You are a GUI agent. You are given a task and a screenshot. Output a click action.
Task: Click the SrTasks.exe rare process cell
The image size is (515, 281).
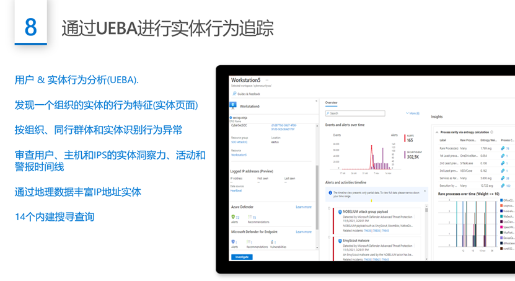(x=467, y=163)
